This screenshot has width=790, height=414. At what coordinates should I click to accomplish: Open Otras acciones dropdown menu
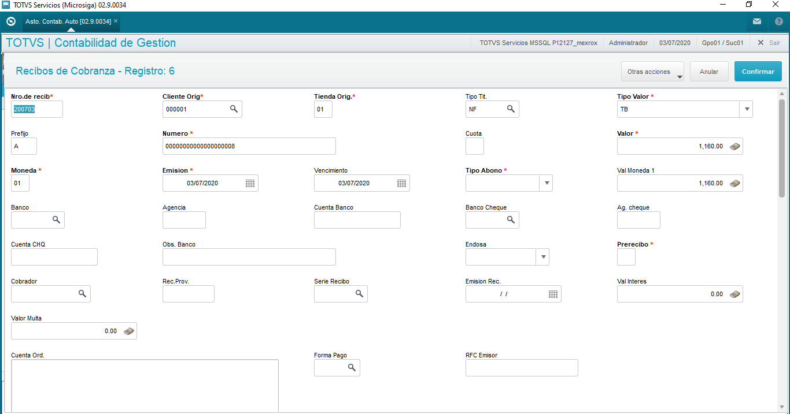652,72
